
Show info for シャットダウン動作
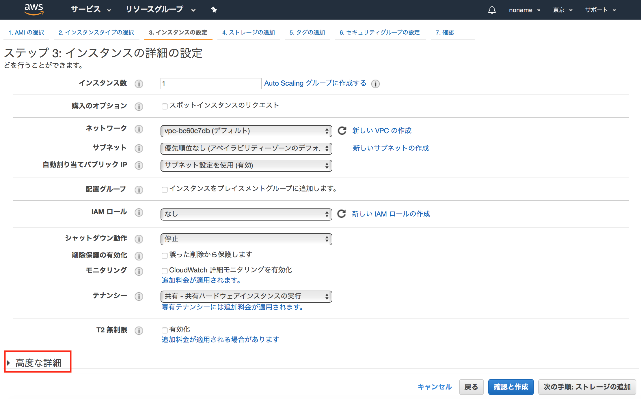coord(139,239)
